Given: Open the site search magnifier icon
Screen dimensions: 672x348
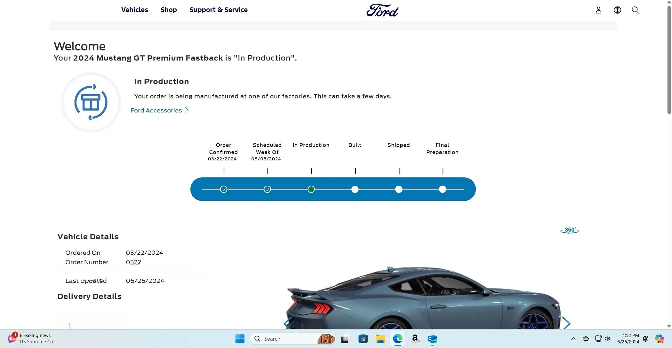Looking at the screenshot, I should click(x=635, y=10).
